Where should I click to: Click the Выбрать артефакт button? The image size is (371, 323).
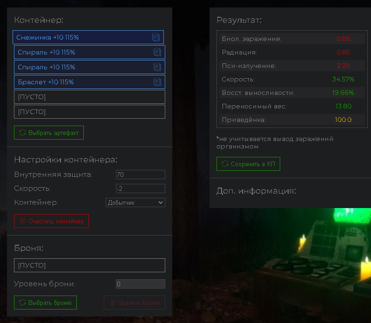click(x=49, y=133)
